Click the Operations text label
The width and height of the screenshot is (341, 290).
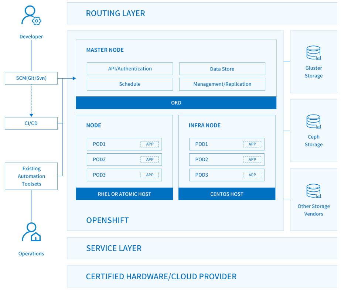(x=31, y=254)
